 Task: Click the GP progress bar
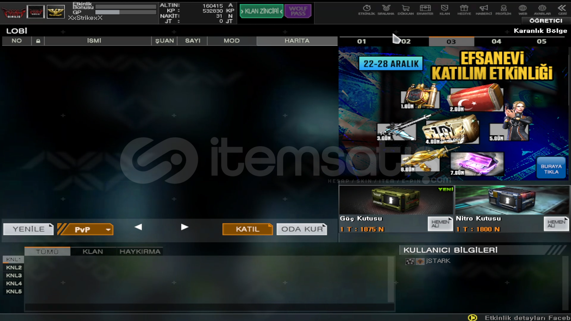[126, 12]
